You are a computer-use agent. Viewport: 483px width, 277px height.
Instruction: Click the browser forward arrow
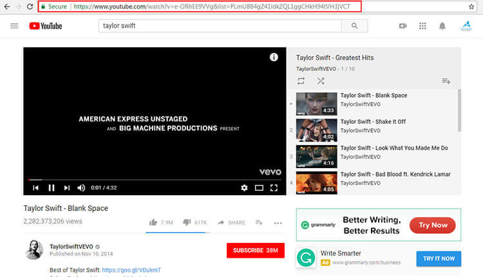click(x=19, y=6)
